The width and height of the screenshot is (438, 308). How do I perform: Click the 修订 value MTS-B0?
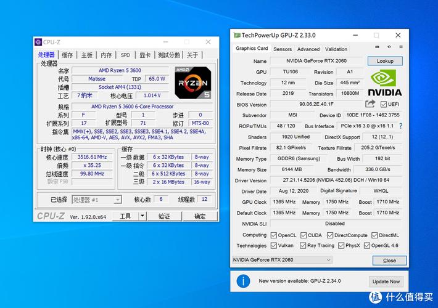point(200,123)
